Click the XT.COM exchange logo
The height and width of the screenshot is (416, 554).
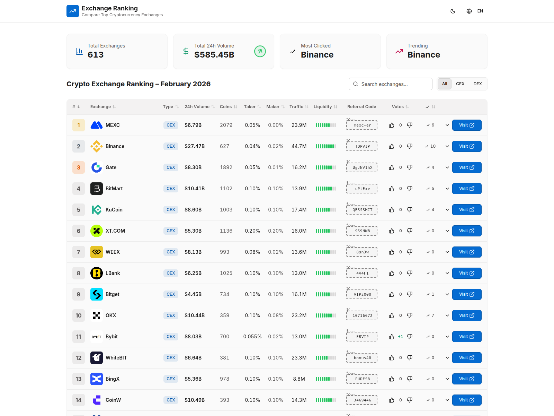pyautogui.click(x=97, y=231)
